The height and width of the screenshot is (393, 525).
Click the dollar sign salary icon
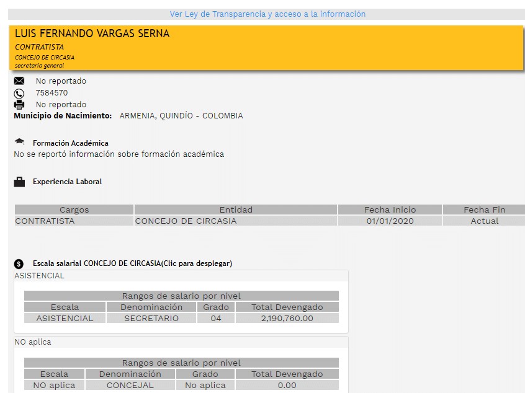[19, 264]
